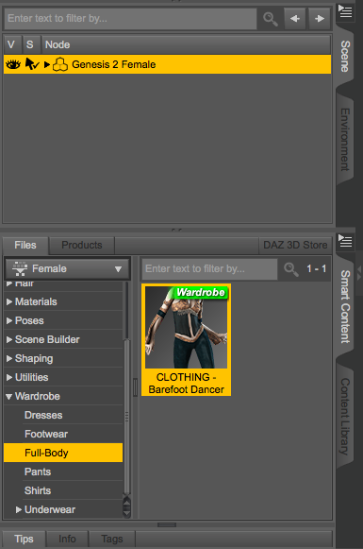Go to previous match with left arrow

coord(295,19)
